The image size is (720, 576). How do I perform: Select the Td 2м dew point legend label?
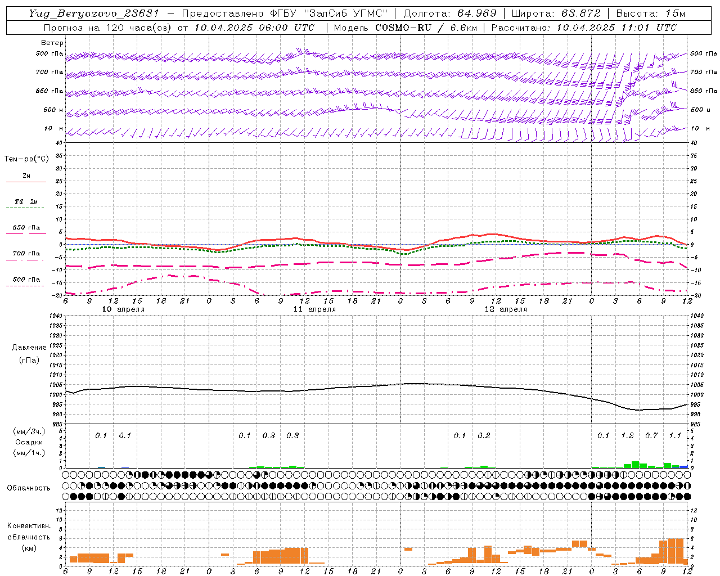click(26, 201)
